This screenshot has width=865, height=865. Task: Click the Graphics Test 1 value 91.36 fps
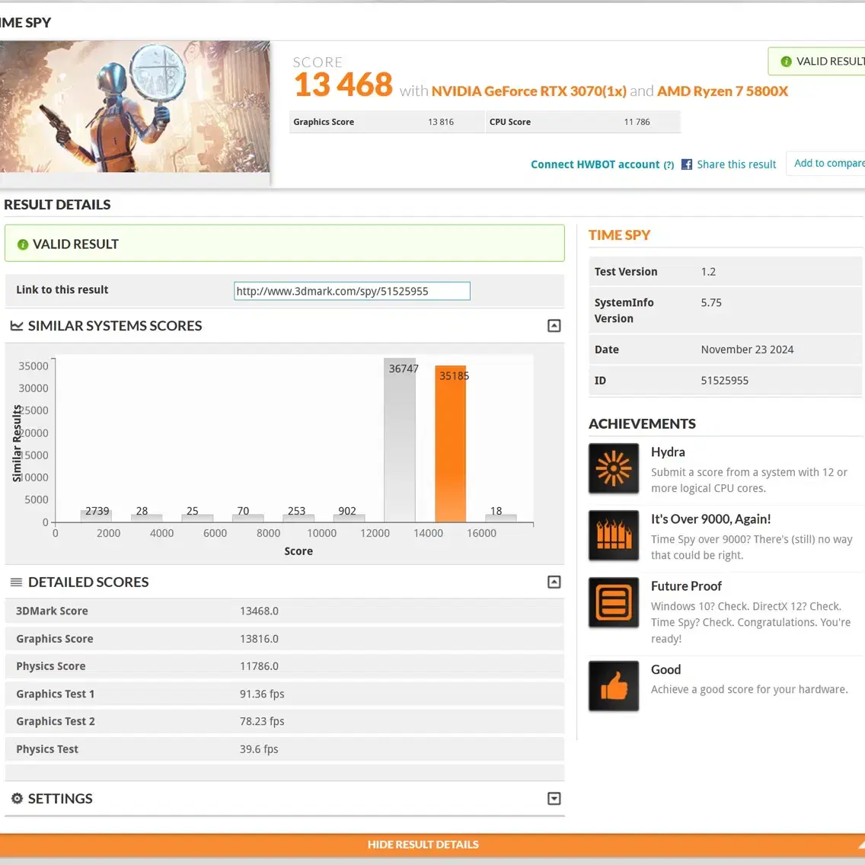coord(262,694)
